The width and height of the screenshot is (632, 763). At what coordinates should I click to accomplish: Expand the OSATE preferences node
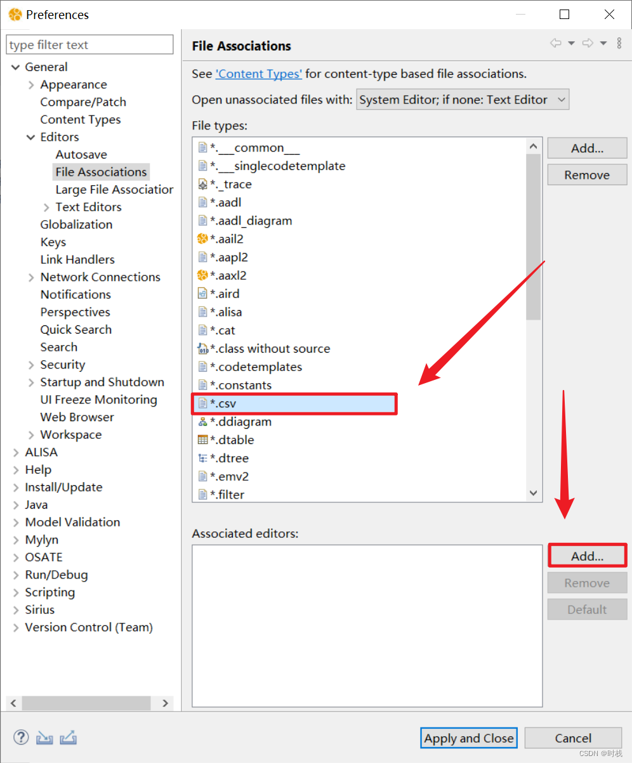(16, 558)
